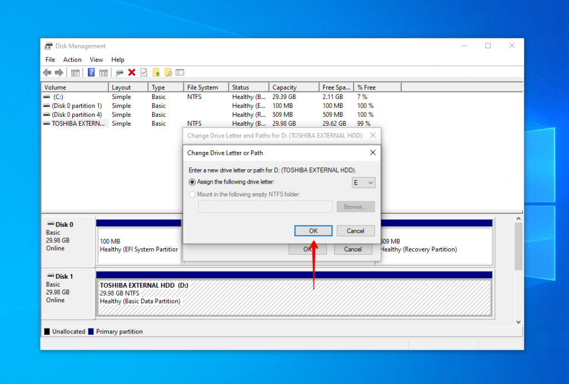Click the Back navigation arrow
The width and height of the screenshot is (569, 384).
coord(47,72)
